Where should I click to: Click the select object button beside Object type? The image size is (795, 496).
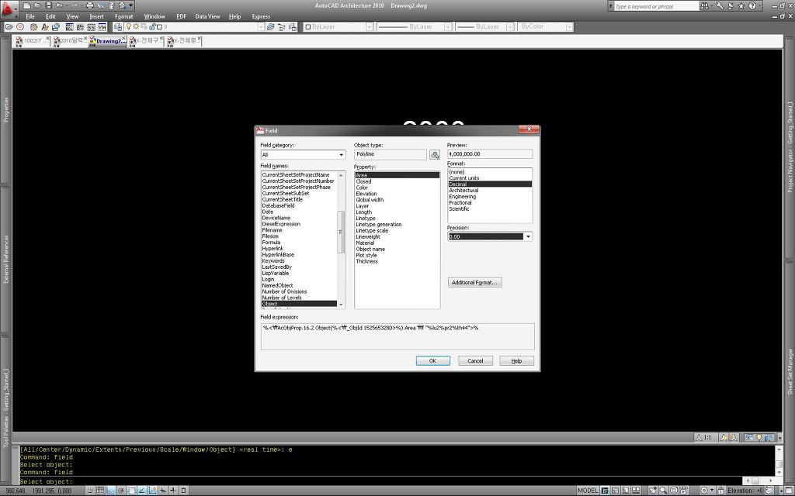click(435, 154)
